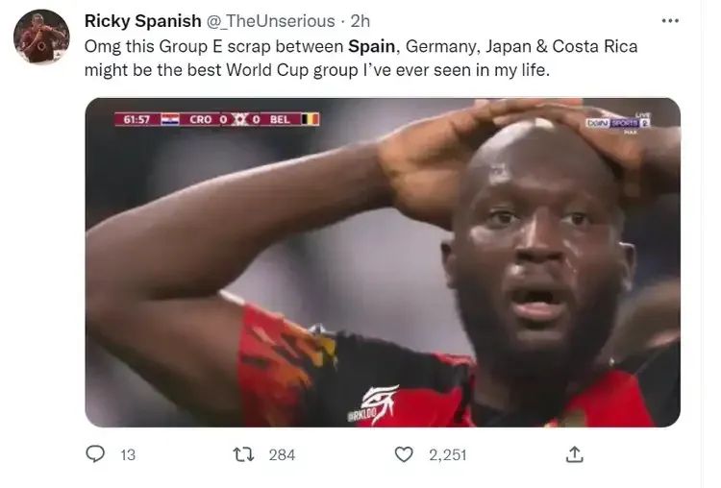Image resolution: width=721 pixels, height=488 pixels.
Task: Click the 61:57 match clock overlay
Action: click(137, 119)
